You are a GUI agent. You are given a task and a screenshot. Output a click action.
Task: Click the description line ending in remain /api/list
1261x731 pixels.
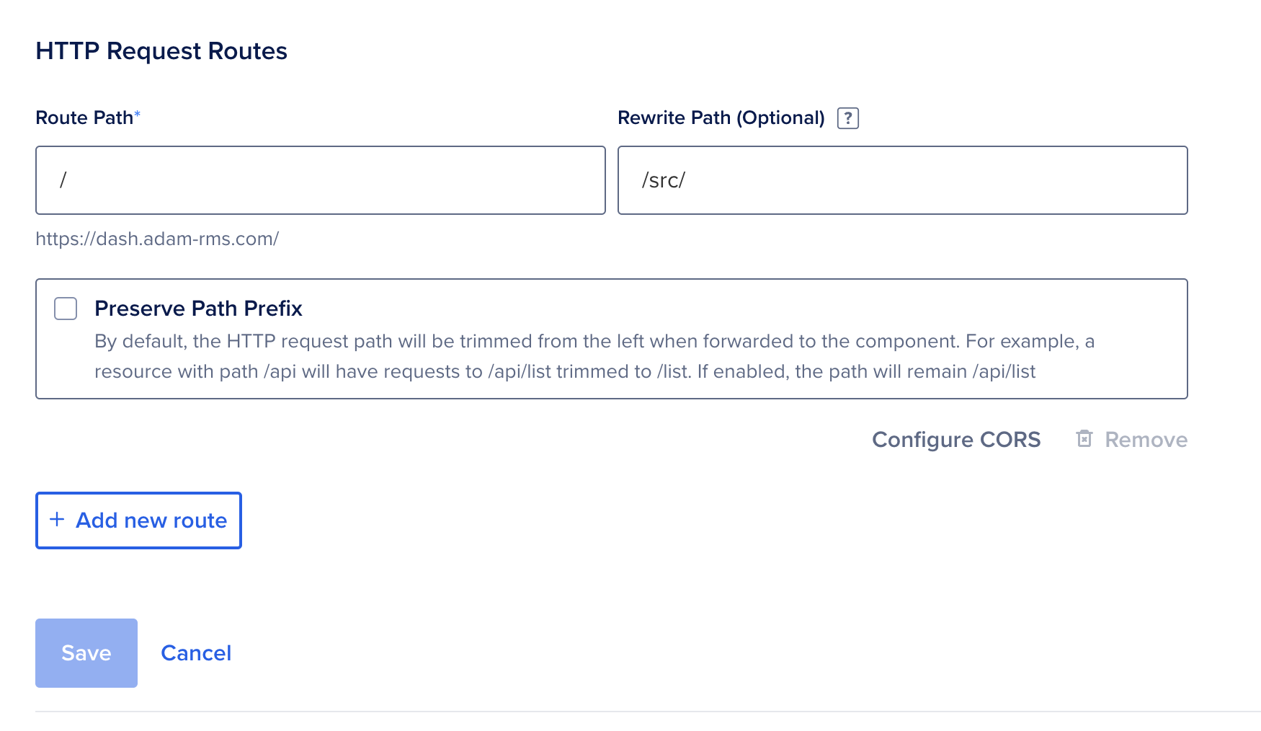(x=565, y=372)
